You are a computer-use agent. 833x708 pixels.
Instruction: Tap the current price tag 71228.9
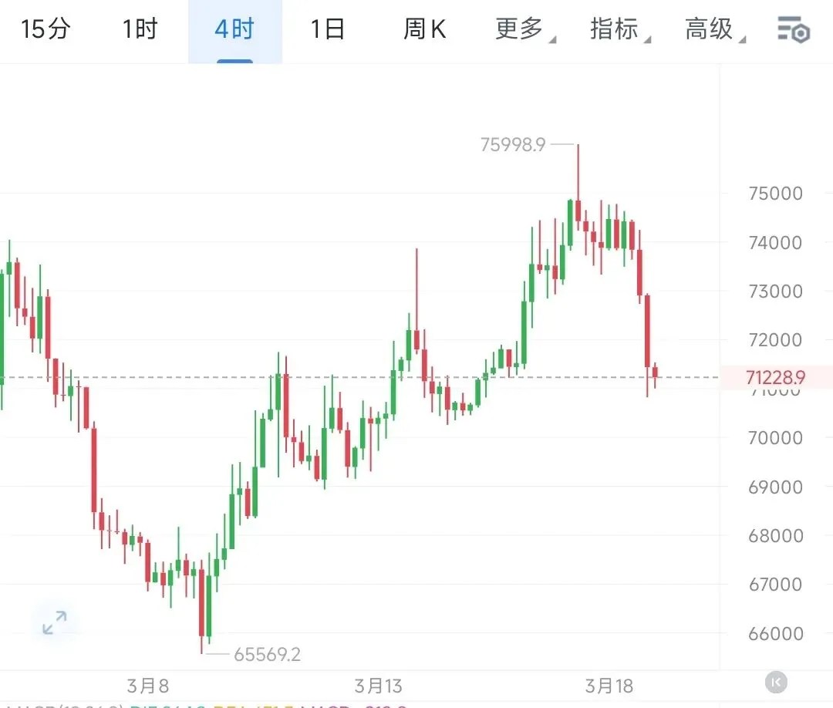[776, 378]
